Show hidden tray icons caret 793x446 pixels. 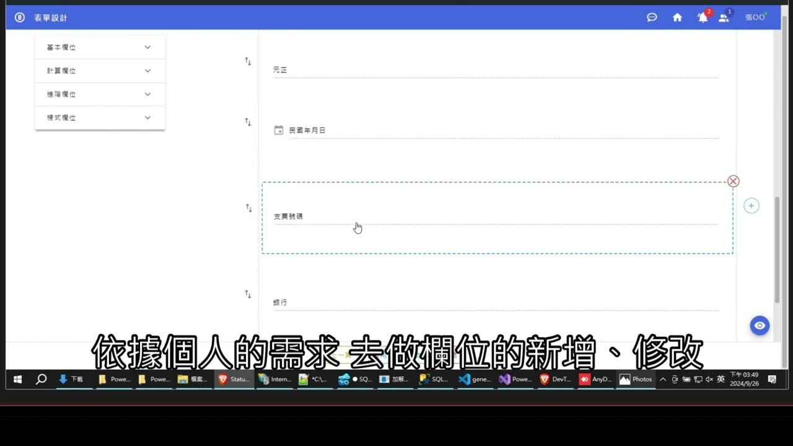pos(663,379)
